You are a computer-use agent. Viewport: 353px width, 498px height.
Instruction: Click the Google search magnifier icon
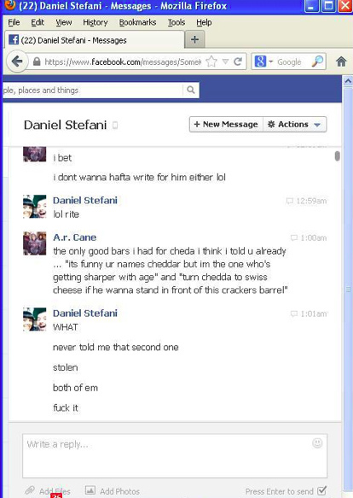[317, 62]
